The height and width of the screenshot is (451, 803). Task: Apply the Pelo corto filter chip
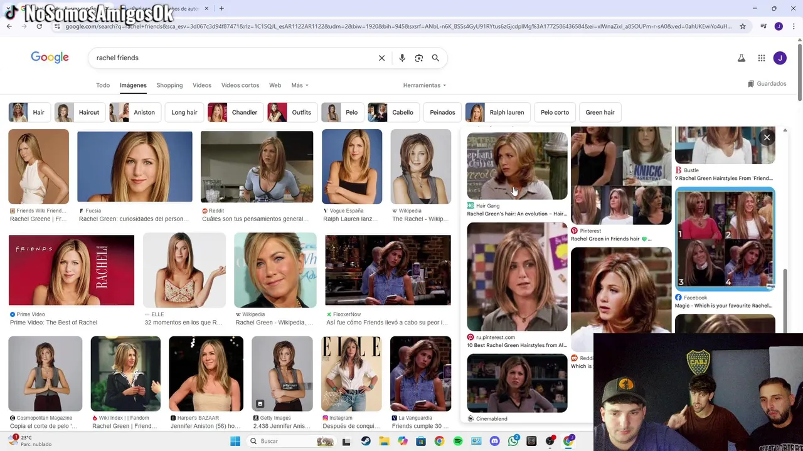pyautogui.click(x=555, y=112)
